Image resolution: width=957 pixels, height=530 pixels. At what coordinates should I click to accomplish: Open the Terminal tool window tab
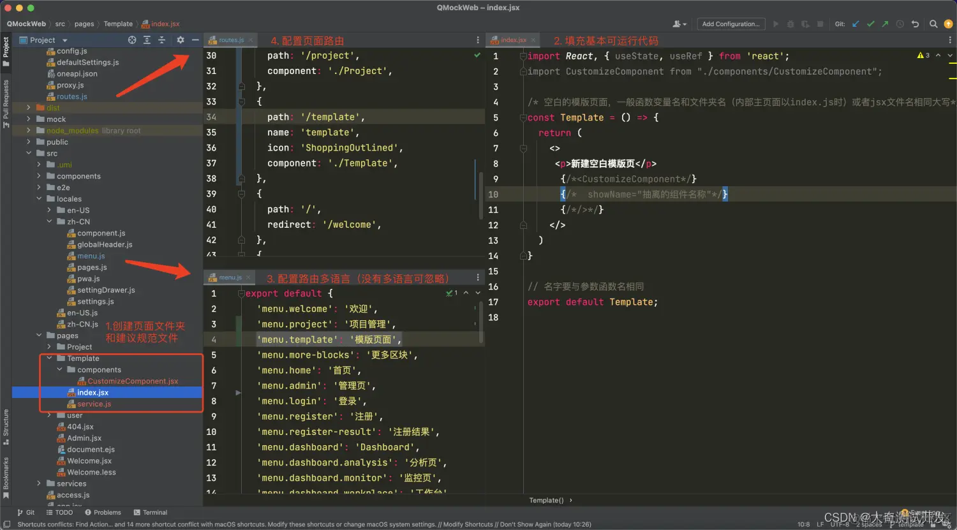coord(151,512)
